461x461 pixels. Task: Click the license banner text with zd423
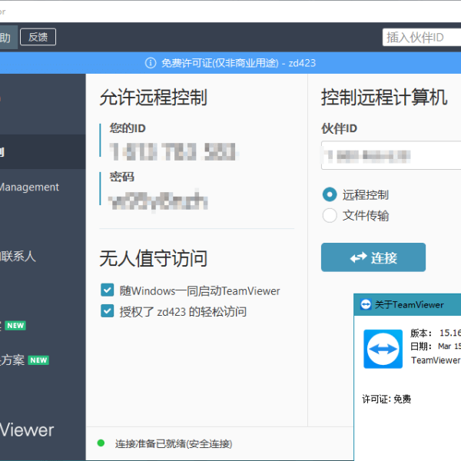point(238,63)
